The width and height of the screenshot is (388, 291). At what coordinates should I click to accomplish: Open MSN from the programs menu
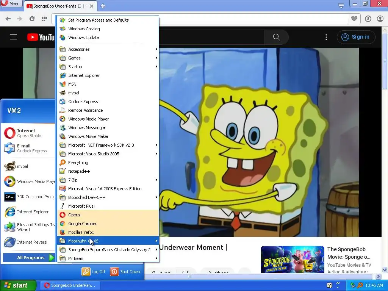pyautogui.click(x=108, y=84)
